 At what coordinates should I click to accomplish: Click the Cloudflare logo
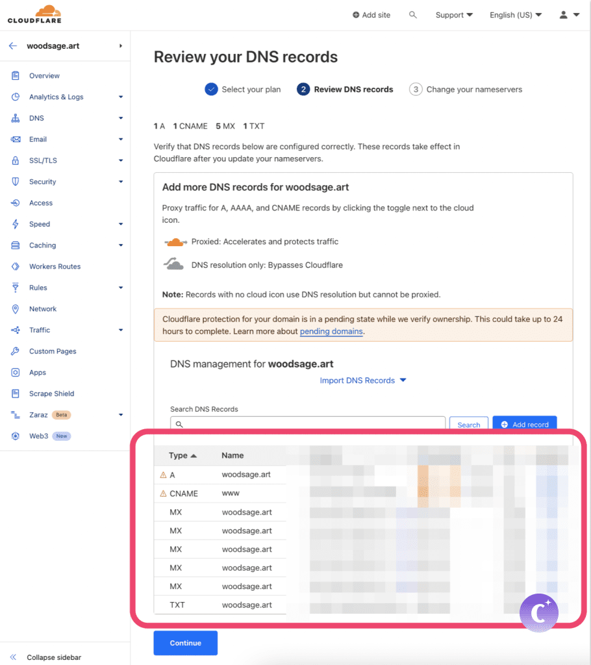pos(34,14)
